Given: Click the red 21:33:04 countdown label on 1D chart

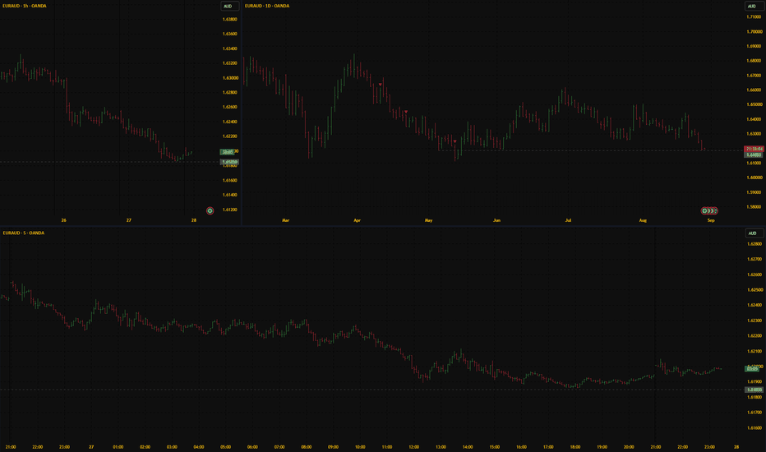Looking at the screenshot, I should tap(754, 149).
